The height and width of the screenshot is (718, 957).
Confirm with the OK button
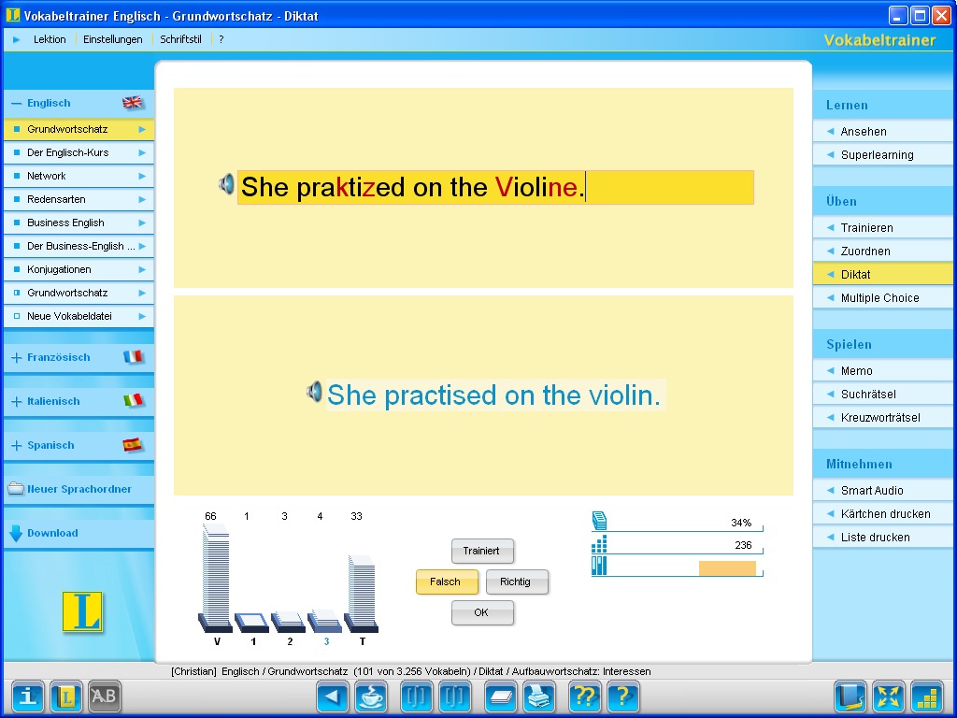482,612
